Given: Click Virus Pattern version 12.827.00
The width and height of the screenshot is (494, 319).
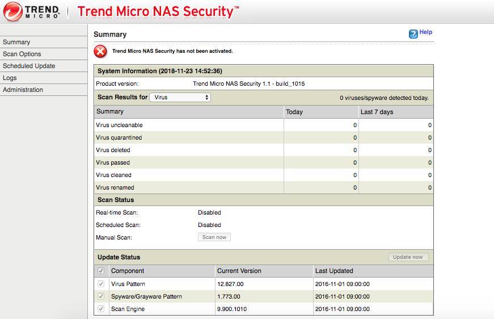Looking at the screenshot, I should [230, 284].
